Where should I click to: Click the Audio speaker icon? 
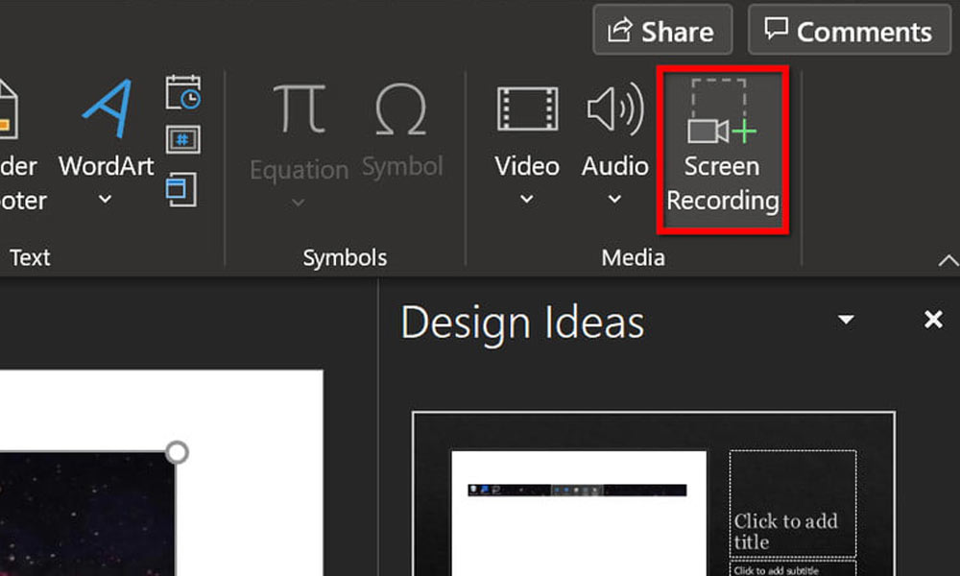pyautogui.click(x=614, y=108)
